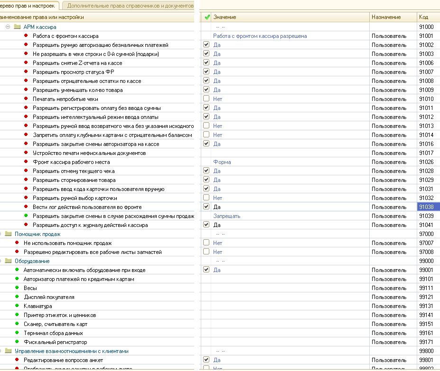
Task: Uncheck the checkbox in row with code 91002
Action: pos(206,45)
